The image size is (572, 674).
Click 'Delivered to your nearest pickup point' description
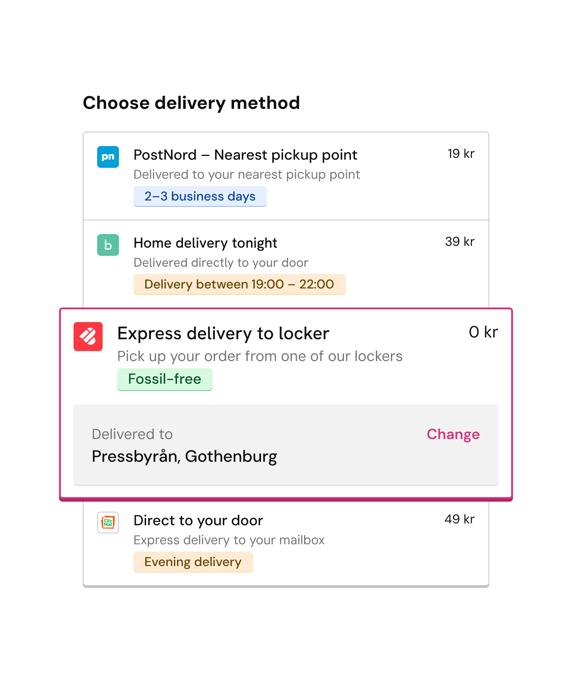(x=247, y=175)
